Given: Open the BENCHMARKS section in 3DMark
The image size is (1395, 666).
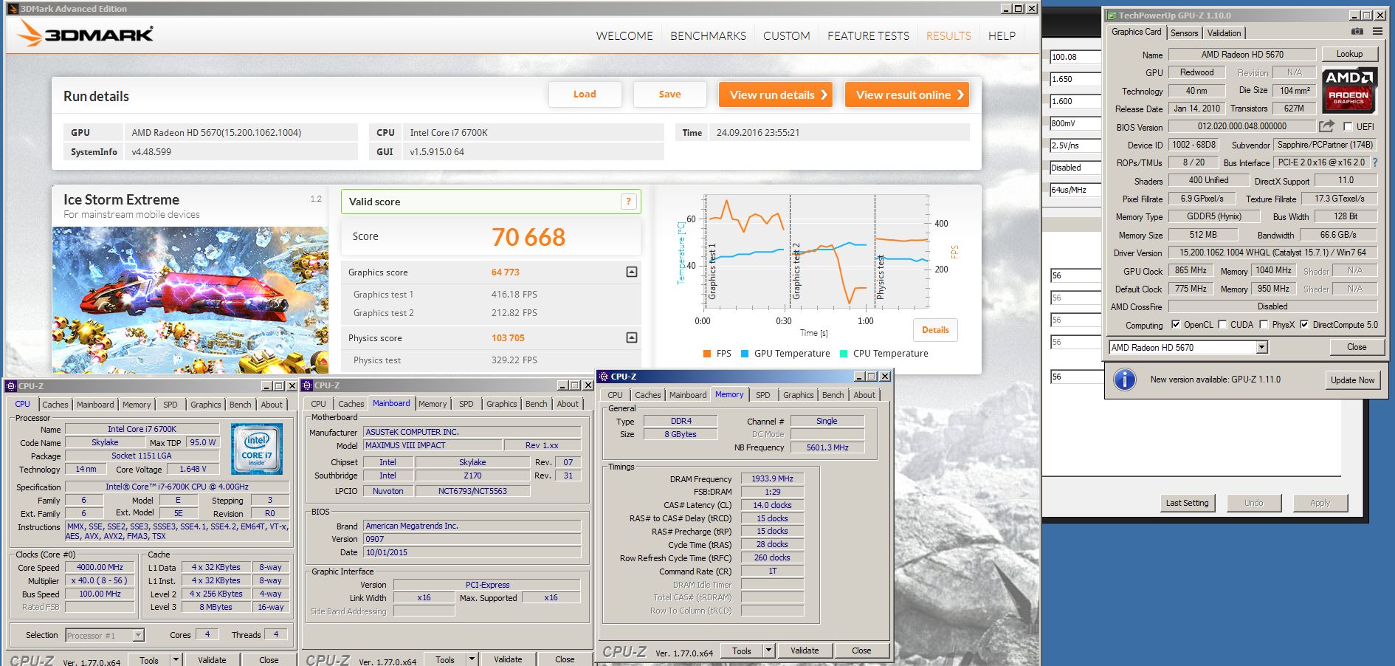Looking at the screenshot, I should pos(708,35).
